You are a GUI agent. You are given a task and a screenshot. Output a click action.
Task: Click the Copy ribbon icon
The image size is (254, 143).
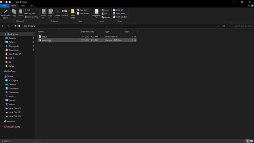coord(14,13)
